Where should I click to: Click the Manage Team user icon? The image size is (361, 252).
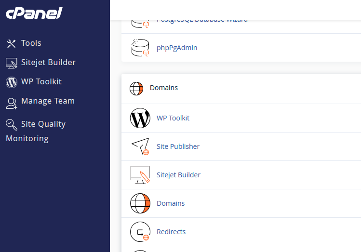11,103
